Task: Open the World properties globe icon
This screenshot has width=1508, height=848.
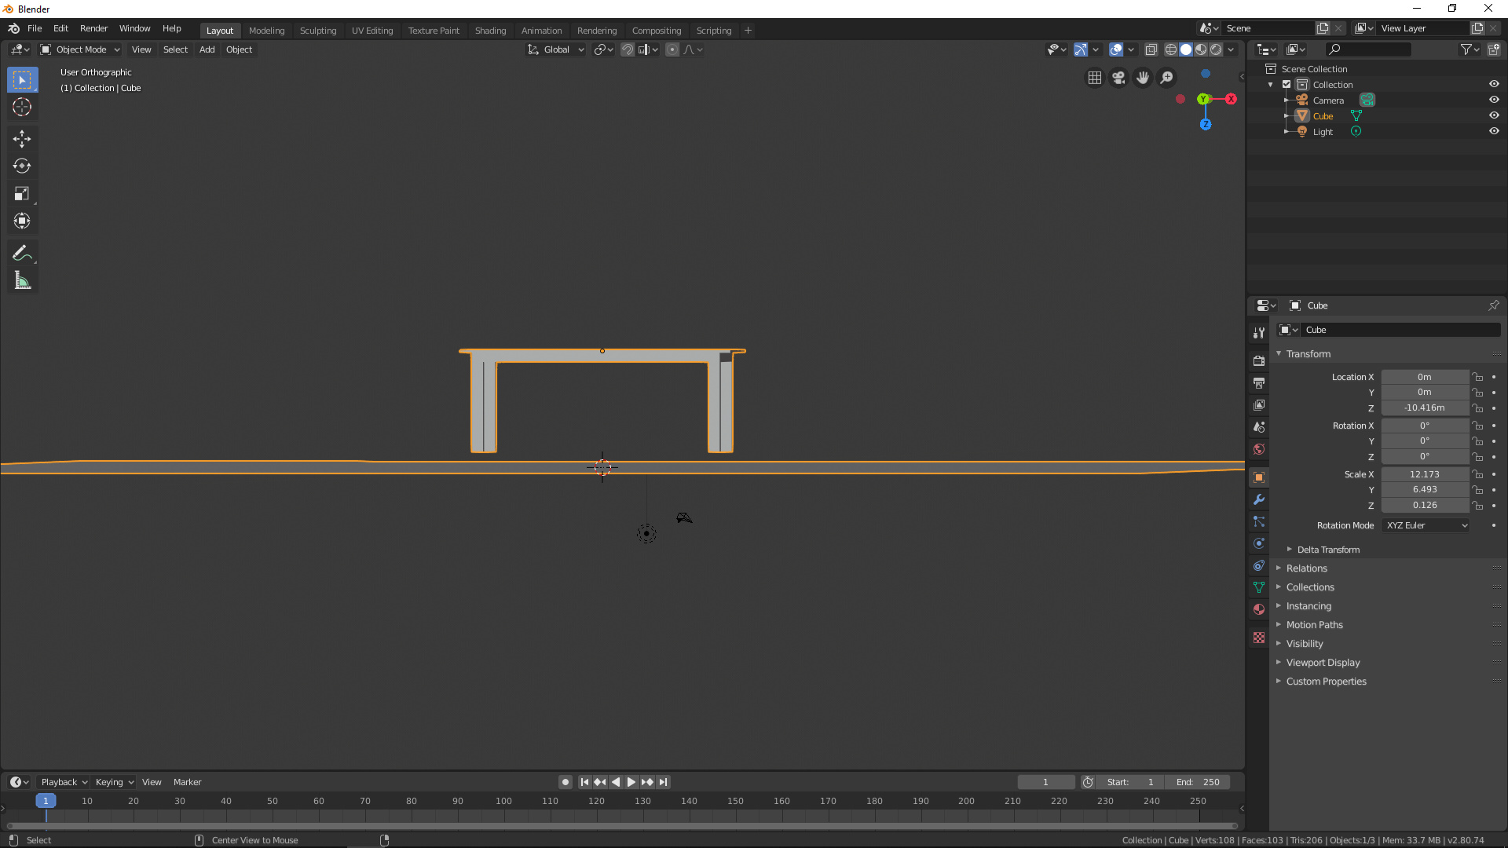Action: (1259, 449)
